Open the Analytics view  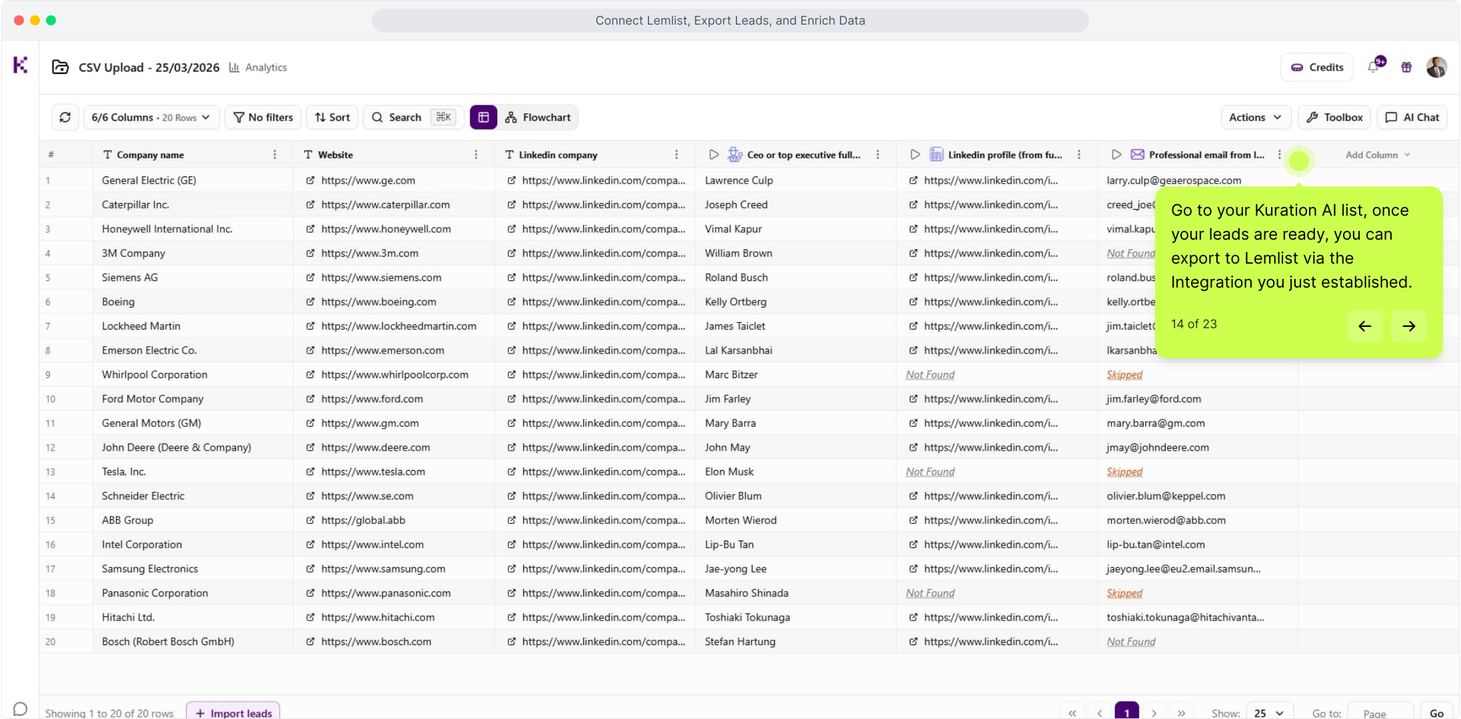pos(258,67)
